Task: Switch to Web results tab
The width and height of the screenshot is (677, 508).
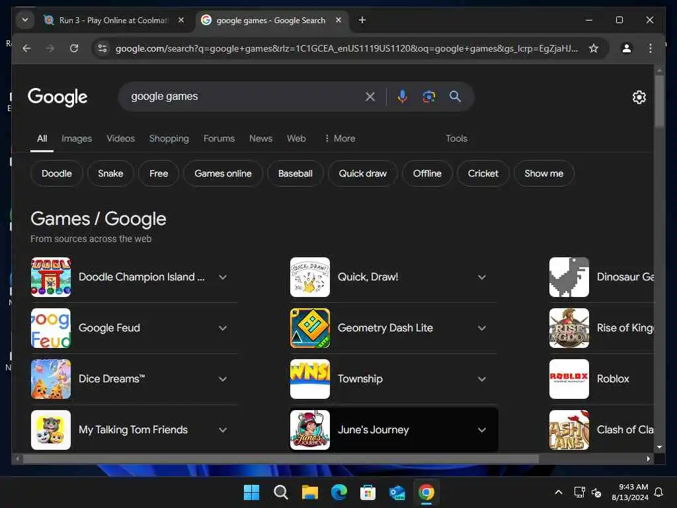Action: (x=296, y=139)
